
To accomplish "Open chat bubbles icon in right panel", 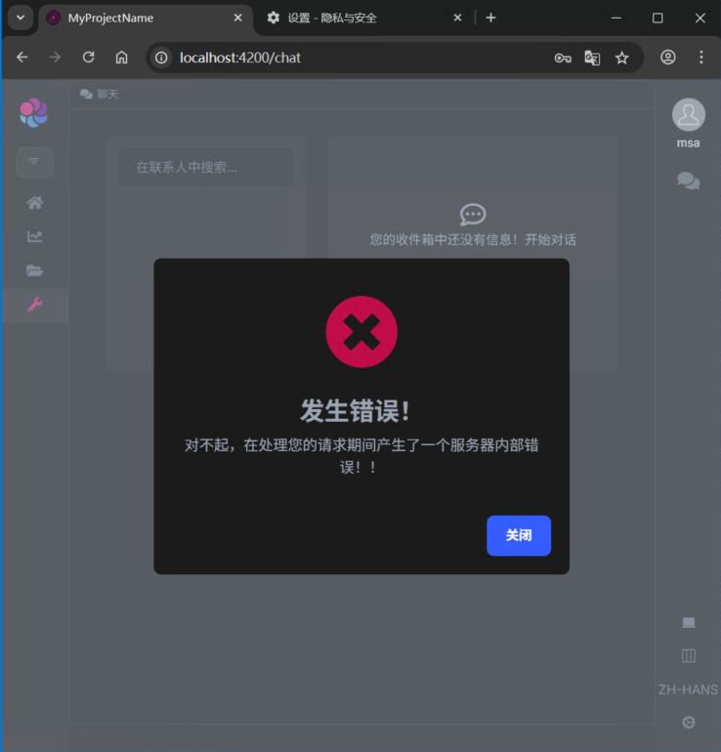I will click(x=689, y=181).
